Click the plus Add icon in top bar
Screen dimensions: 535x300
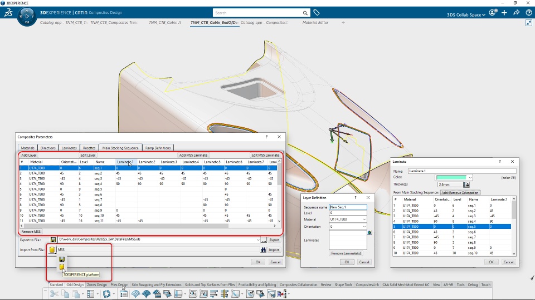[504, 13]
